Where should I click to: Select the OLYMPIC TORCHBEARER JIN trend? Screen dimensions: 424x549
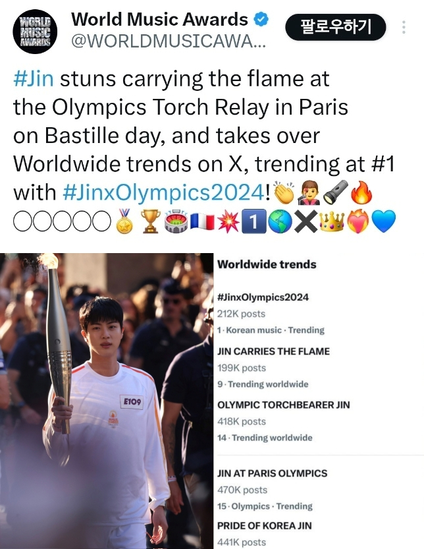[x=283, y=421]
